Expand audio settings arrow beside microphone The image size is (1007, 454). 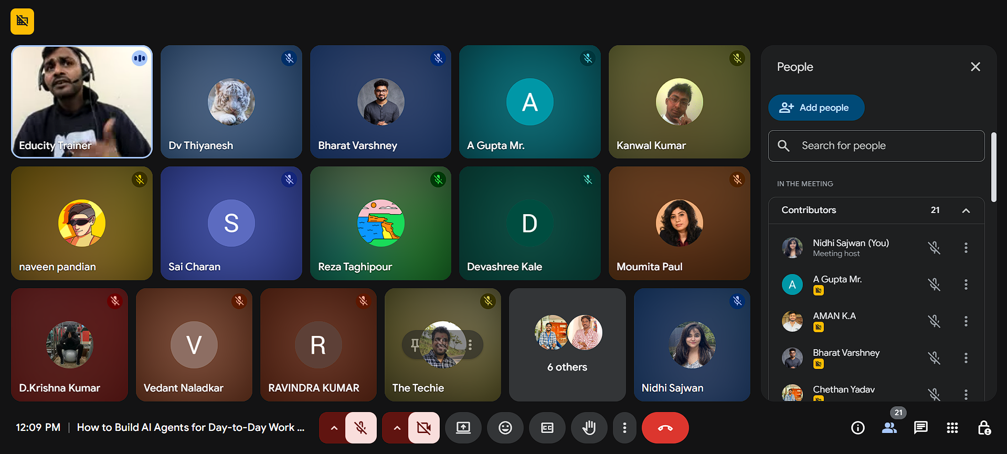(334, 428)
